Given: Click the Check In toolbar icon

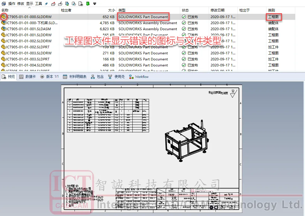Looking at the screenshot, I should click(x=60, y=4).
